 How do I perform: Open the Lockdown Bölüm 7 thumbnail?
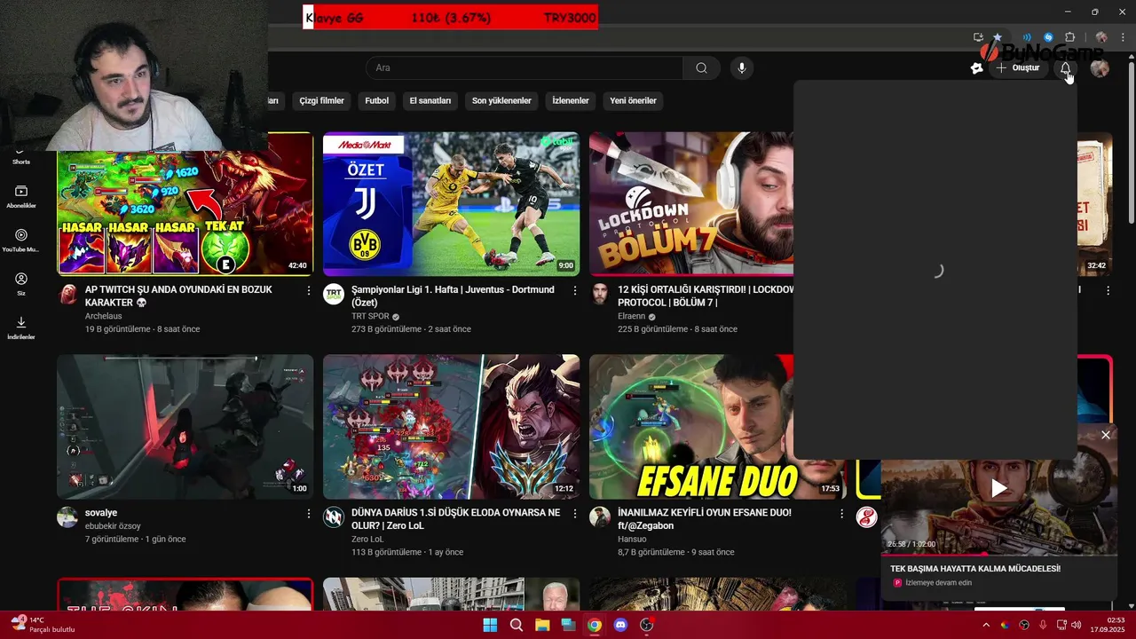pyautogui.click(x=691, y=204)
